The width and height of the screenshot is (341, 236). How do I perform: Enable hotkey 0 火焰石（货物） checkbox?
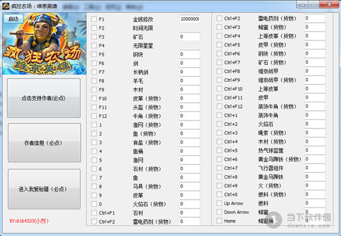94,204
